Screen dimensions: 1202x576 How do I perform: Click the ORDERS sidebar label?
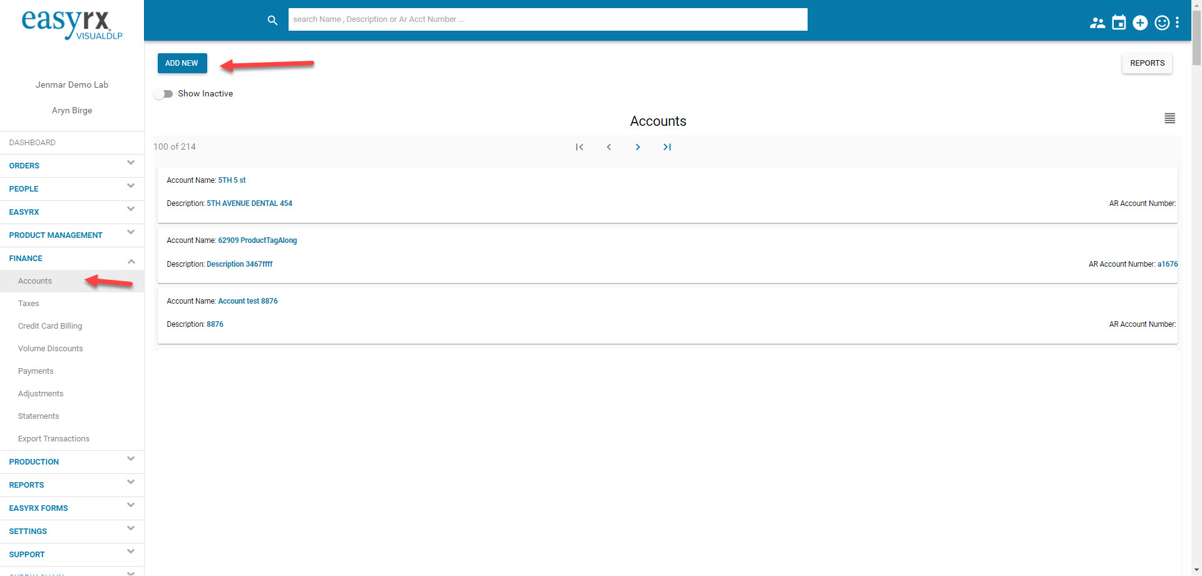tap(24, 166)
